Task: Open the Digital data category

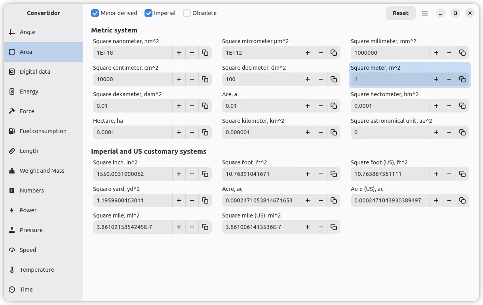Action: (x=44, y=72)
